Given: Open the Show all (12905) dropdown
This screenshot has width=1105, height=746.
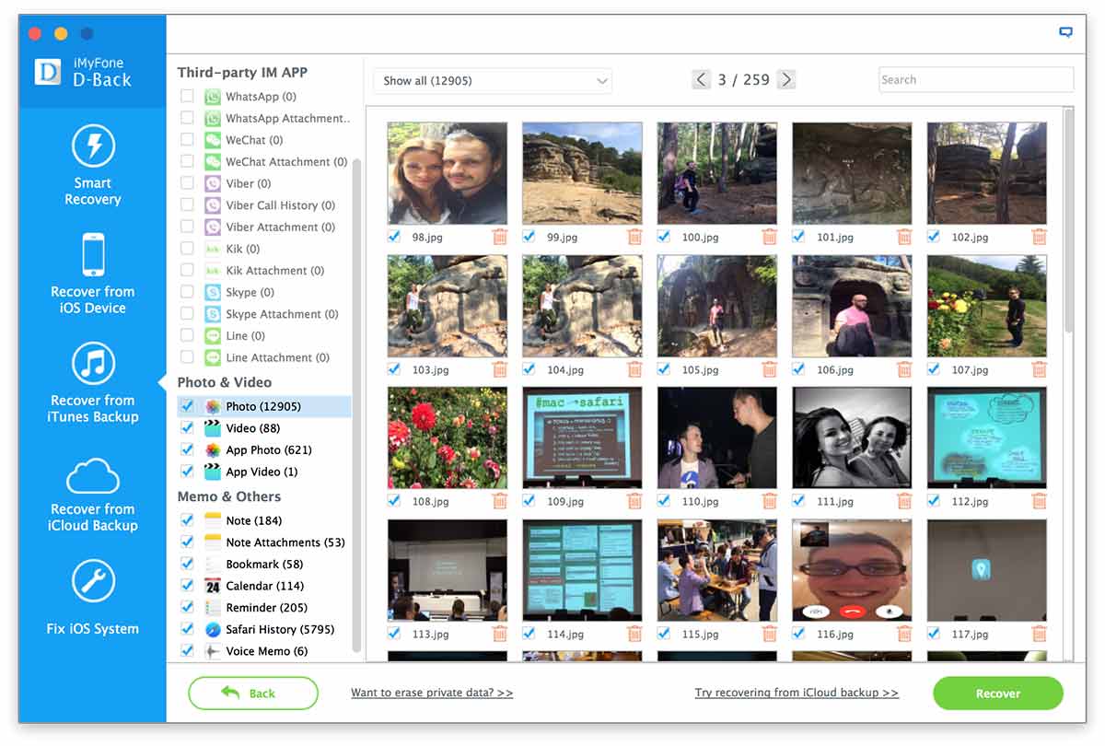Looking at the screenshot, I should click(x=492, y=80).
